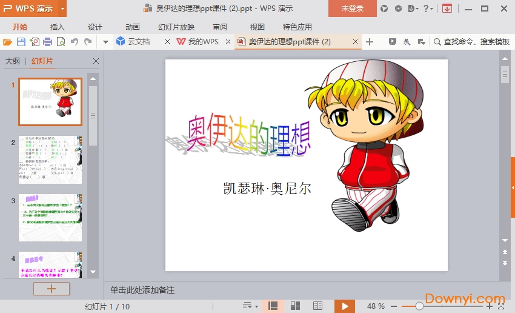Redo the last action
Viewport: 515px width, 313px height.
[88, 42]
